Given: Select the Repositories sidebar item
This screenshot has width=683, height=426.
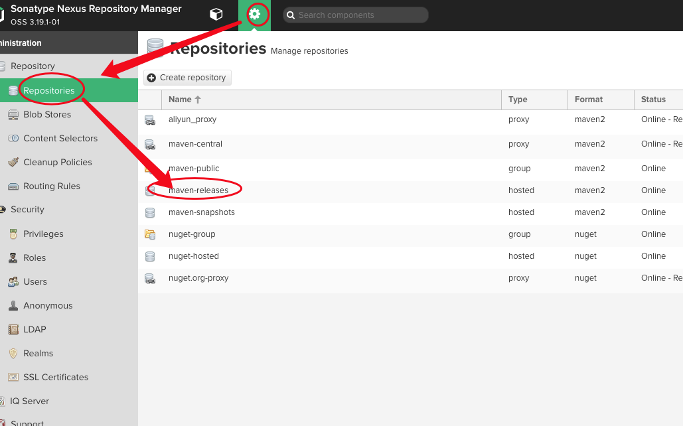Looking at the screenshot, I should [69, 90].
